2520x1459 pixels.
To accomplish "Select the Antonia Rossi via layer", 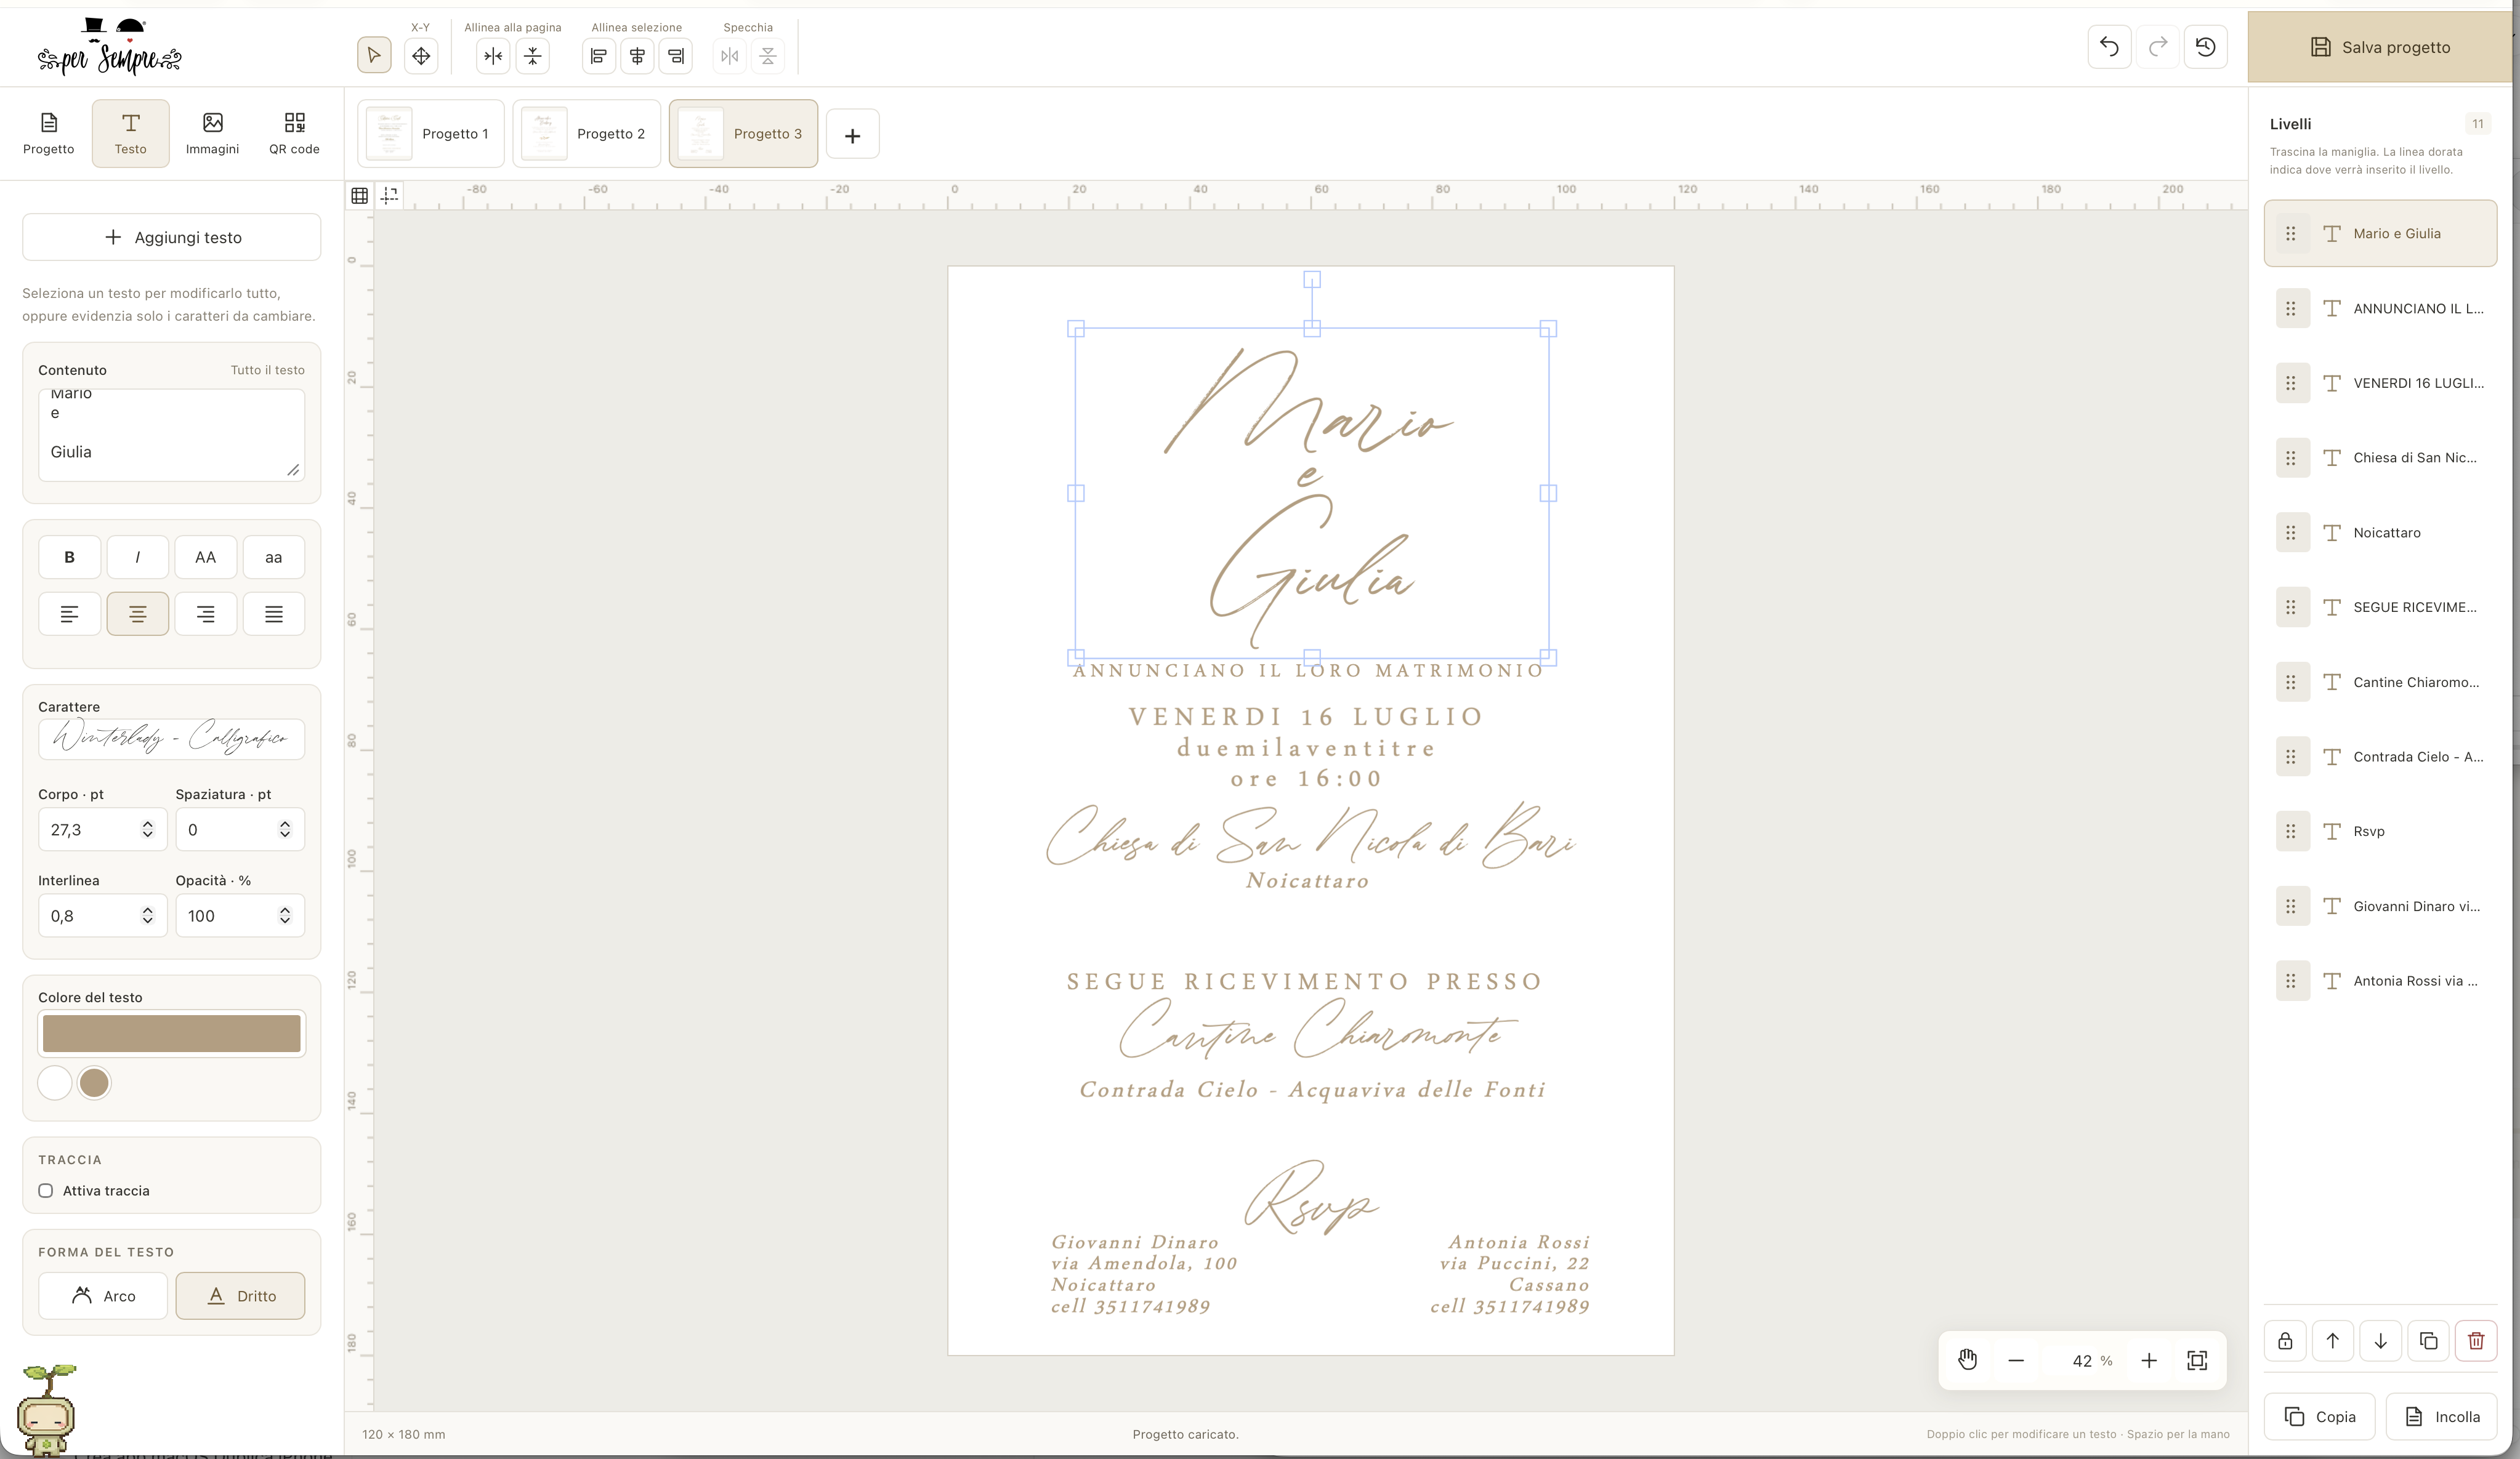I will (x=2380, y=981).
